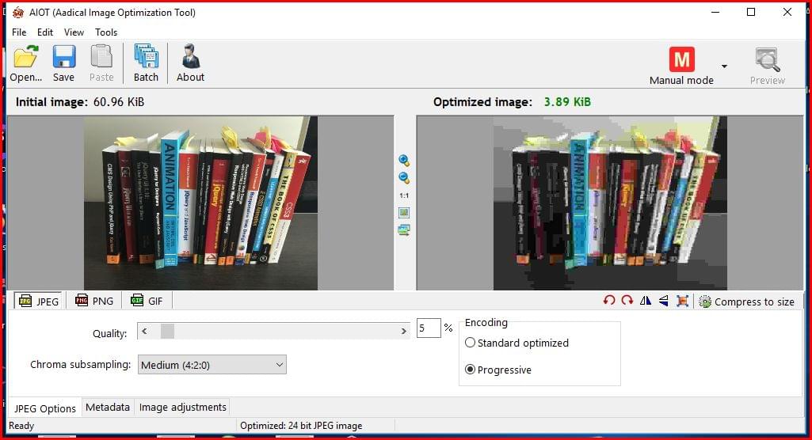
Task: Open the Tools menu
Action: click(106, 32)
